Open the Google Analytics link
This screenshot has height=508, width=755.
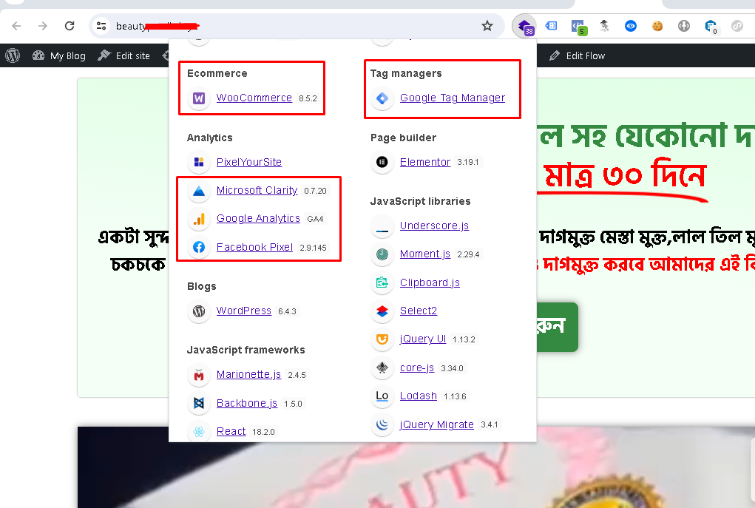pyautogui.click(x=258, y=218)
